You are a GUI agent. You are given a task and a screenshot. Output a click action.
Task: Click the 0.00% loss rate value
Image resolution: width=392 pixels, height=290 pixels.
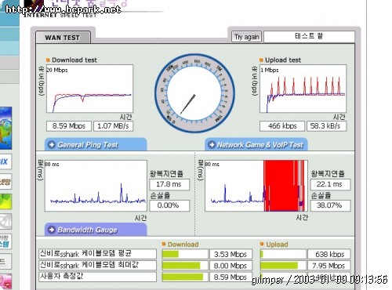coord(169,205)
